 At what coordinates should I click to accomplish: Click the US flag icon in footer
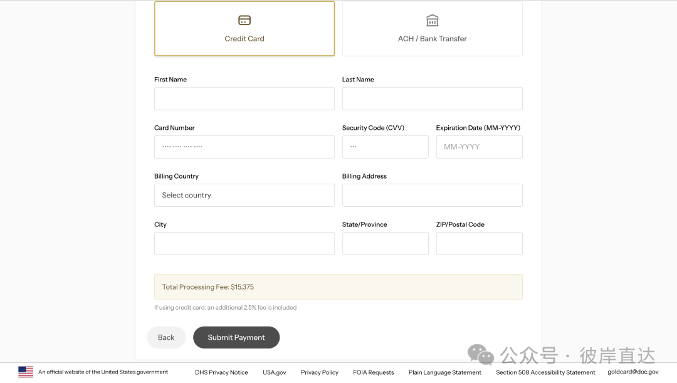tap(26, 372)
